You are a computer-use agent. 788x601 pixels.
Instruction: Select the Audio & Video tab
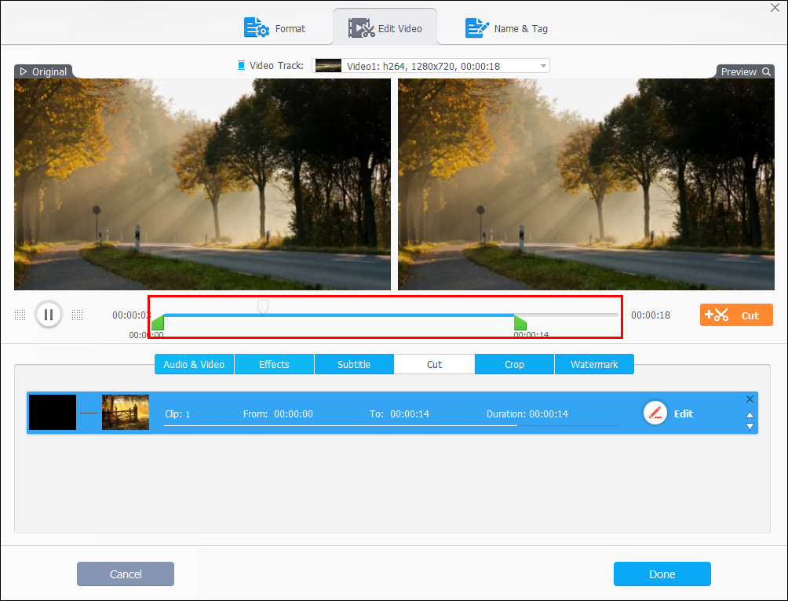[194, 364]
